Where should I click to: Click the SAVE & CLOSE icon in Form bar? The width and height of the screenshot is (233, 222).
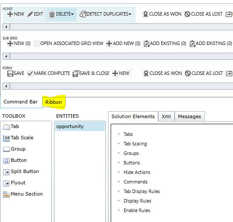pos(76,74)
